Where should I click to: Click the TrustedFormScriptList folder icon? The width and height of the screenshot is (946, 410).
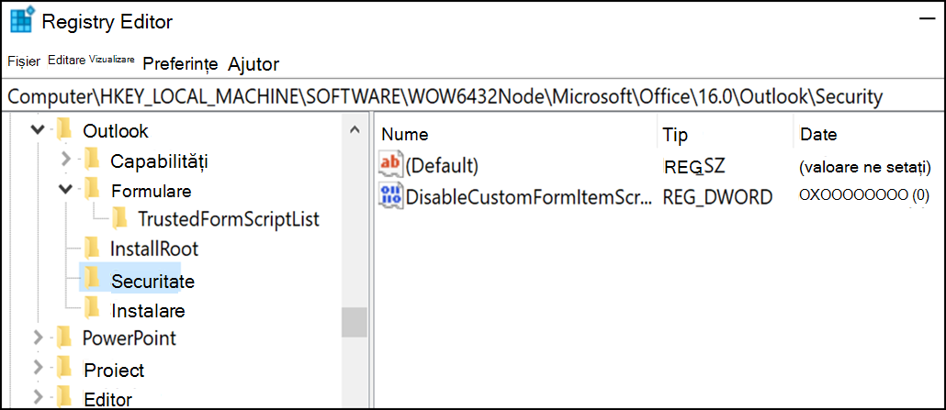(x=119, y=217)
